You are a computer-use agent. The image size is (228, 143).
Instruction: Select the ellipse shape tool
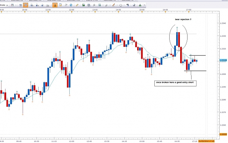pyautogui.click(x=121, y=5)
